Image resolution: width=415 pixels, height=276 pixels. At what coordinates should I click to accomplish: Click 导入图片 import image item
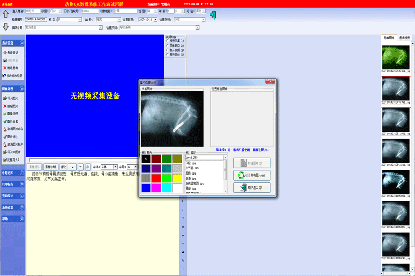pyautogui.click(x=11, y=98)
